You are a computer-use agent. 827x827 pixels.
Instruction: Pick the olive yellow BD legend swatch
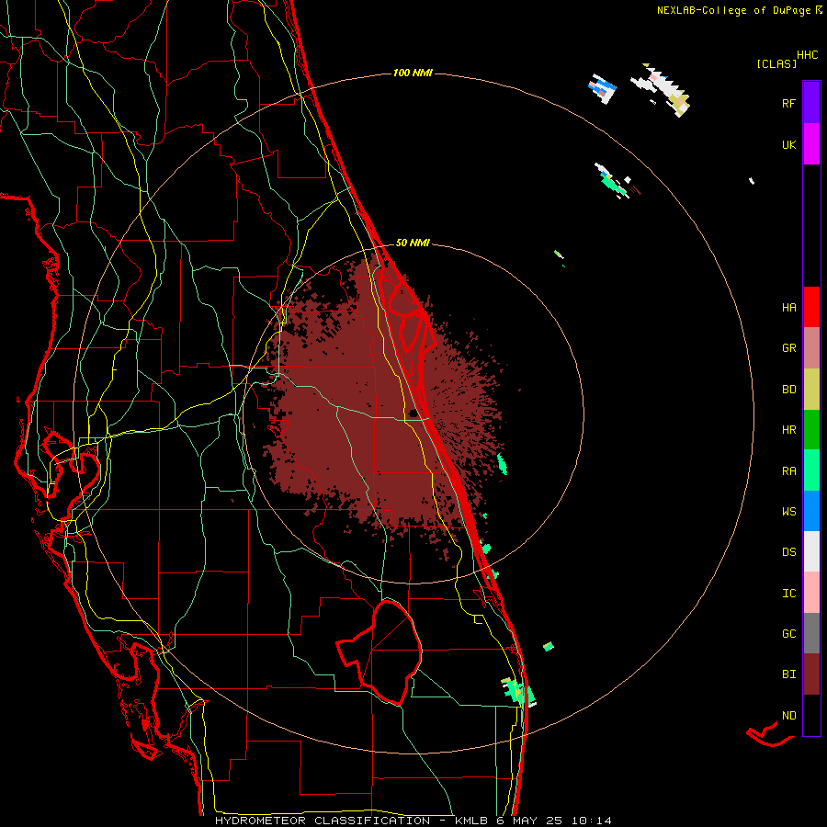(811, 390)
